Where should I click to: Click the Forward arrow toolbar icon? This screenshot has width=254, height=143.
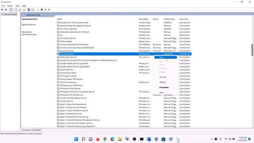tap(6, 10)
